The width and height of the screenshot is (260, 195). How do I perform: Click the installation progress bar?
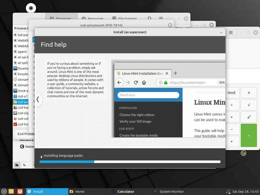tap(130, 162)
